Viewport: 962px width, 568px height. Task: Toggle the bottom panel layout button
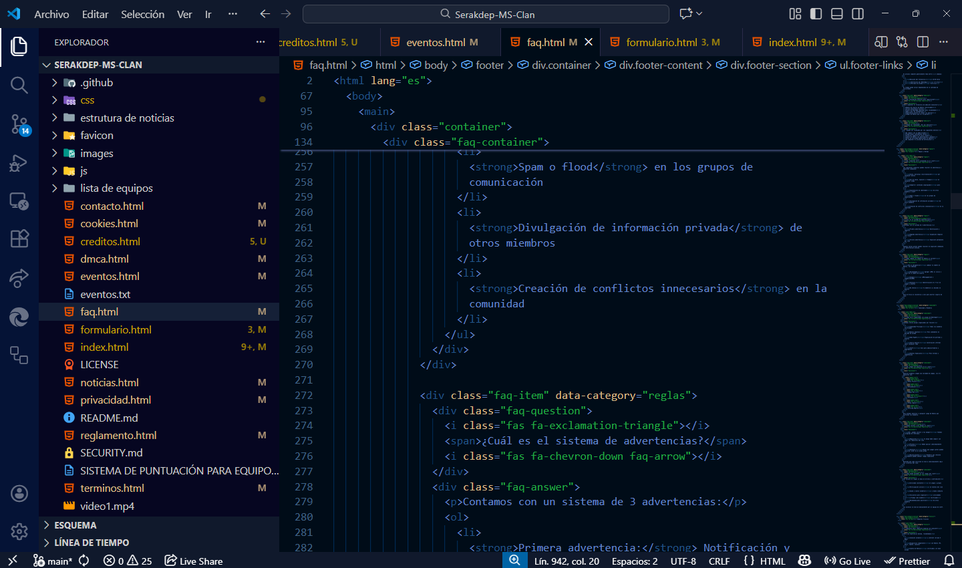837,13
